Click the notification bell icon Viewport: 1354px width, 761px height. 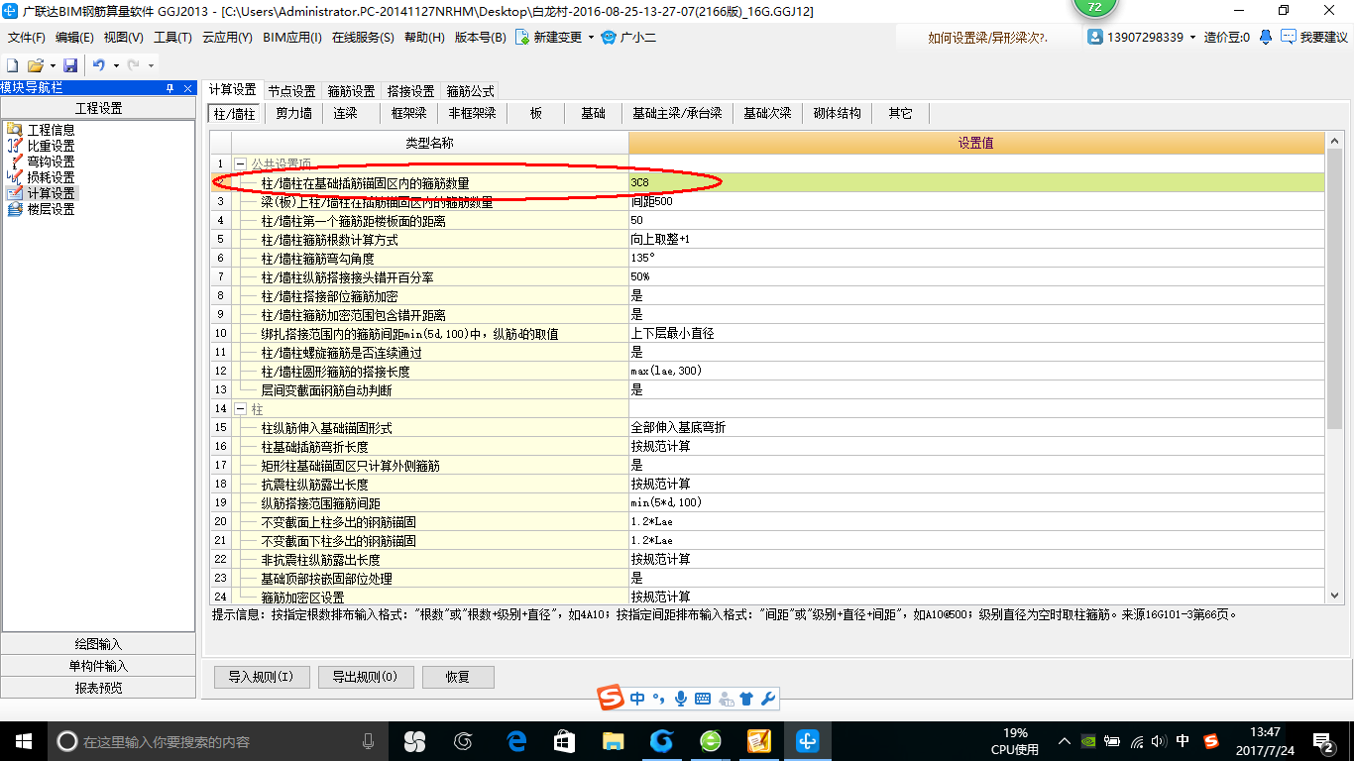(x=1266, y=38)
